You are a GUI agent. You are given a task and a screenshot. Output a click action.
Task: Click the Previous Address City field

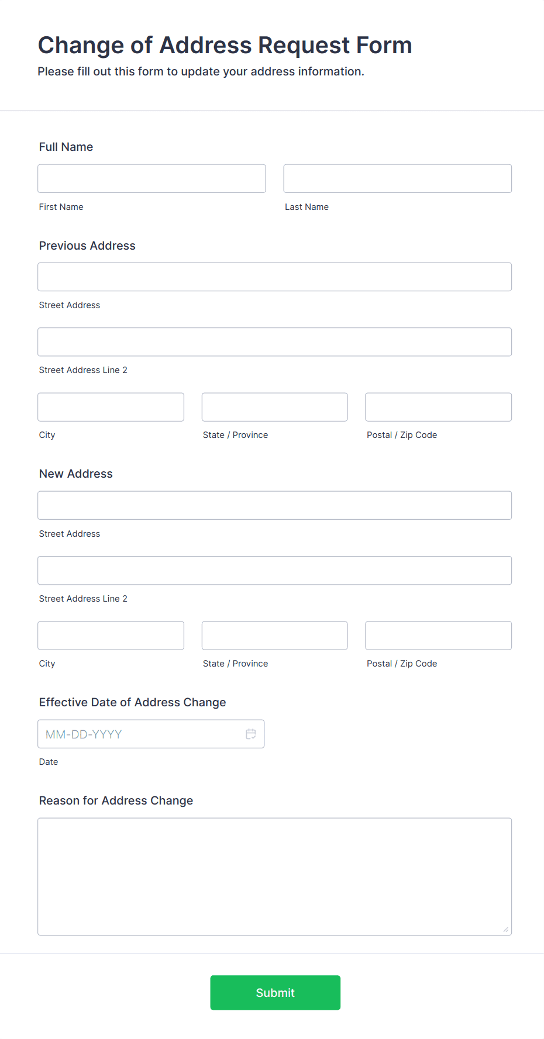(111, 406)
